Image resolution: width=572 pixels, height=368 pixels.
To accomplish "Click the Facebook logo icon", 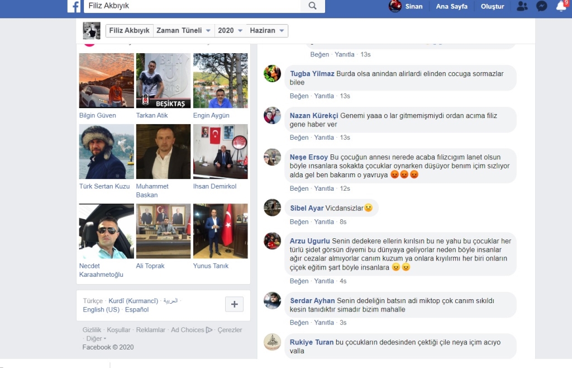I will pos(74,6).
